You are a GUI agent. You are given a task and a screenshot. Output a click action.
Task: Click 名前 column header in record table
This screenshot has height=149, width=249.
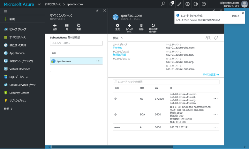point(117,88)
